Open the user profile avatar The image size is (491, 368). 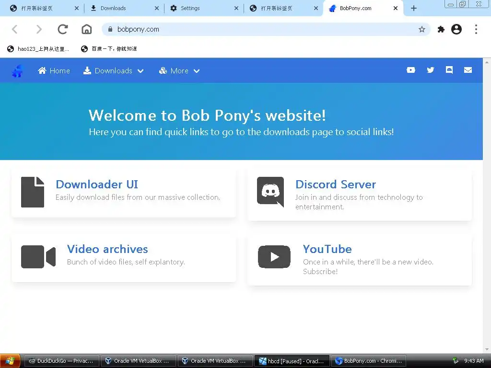pos(456,29)
